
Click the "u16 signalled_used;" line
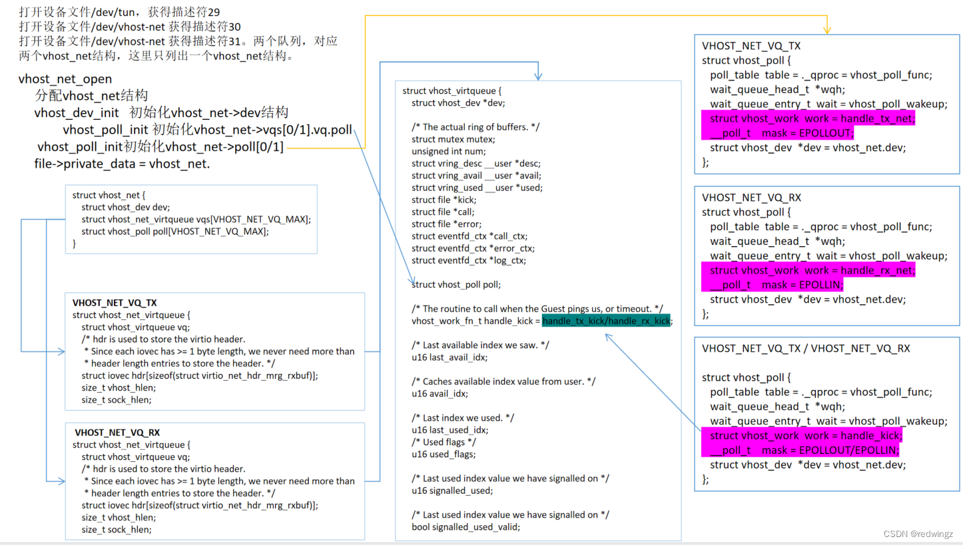click(452, 490)
